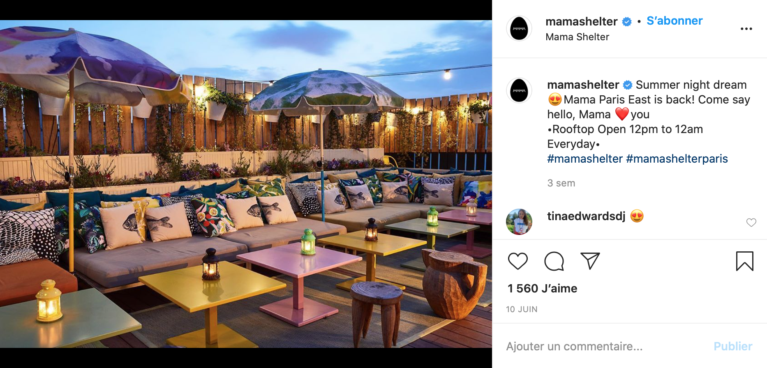Open tinaedwardsdj's profile picture

(519, 222)
